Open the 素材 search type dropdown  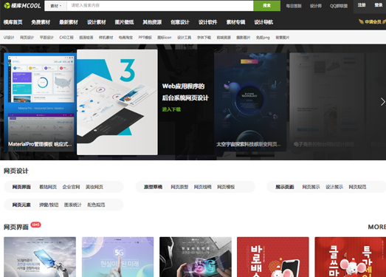pos(56,6)
